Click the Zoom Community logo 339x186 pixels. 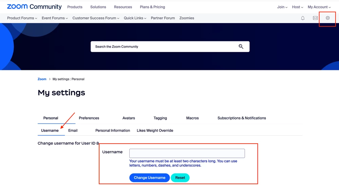[x=34, y=7]
